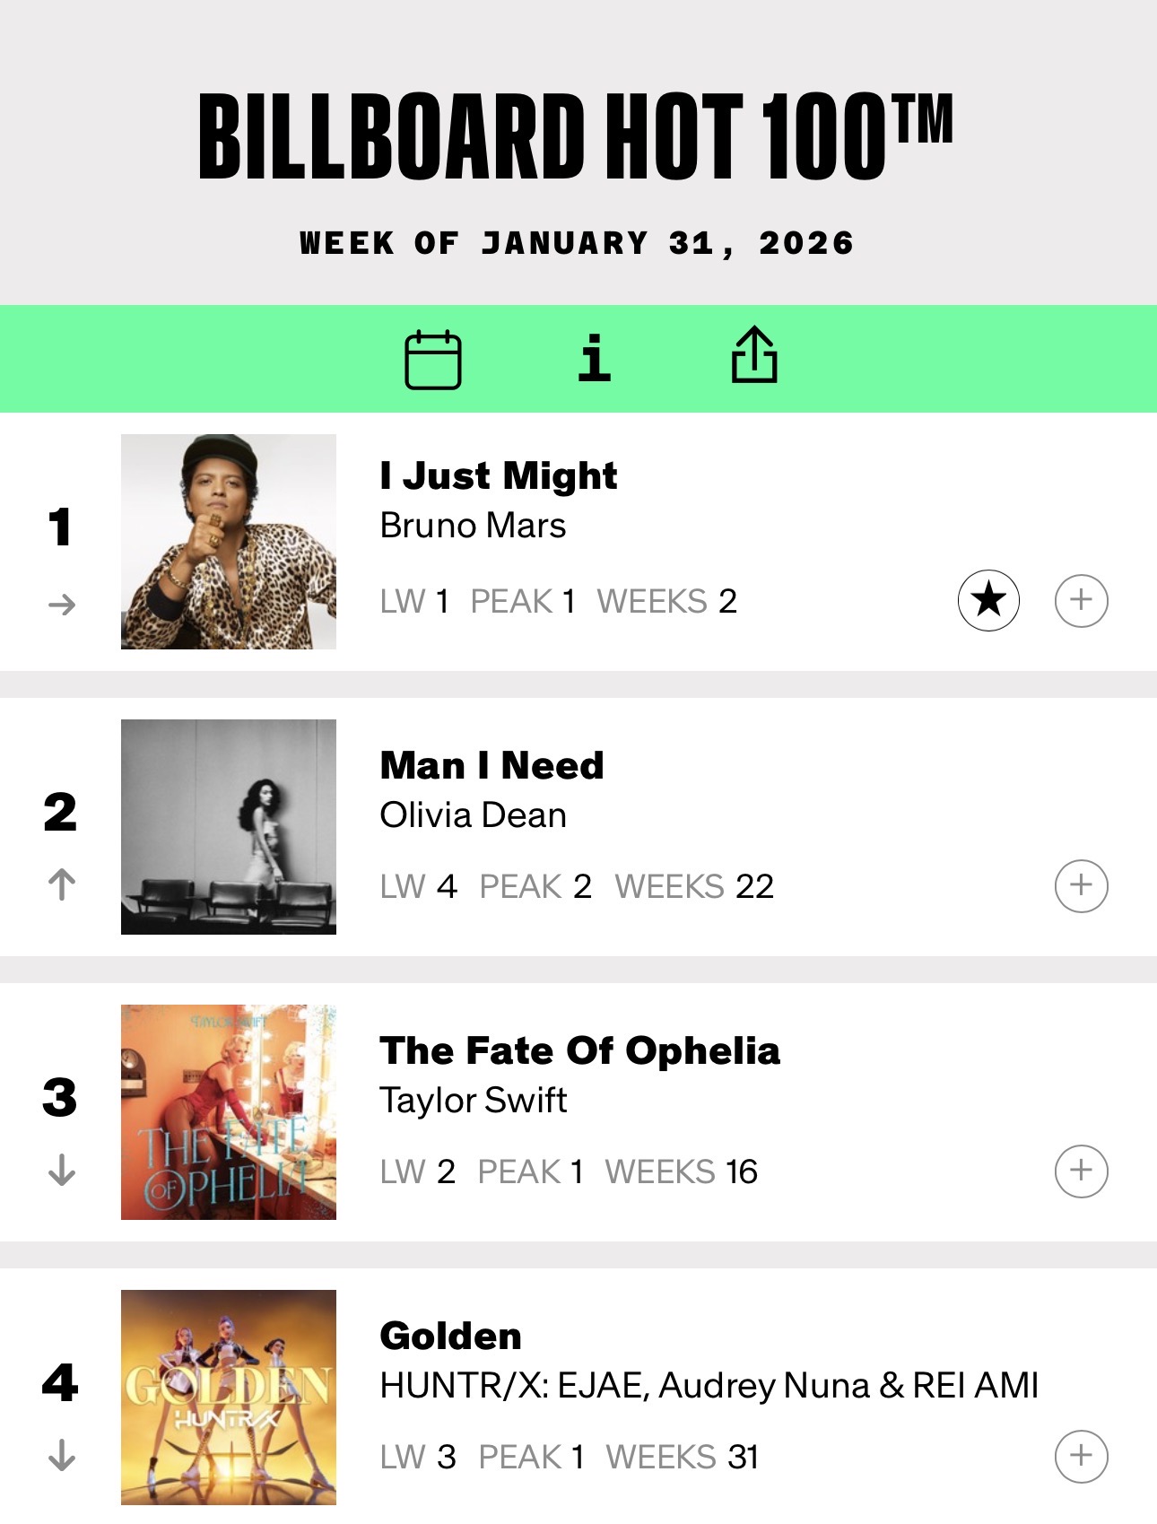Click the Bruno Mars artist name

pyautogui.click(x=473, y=526)
